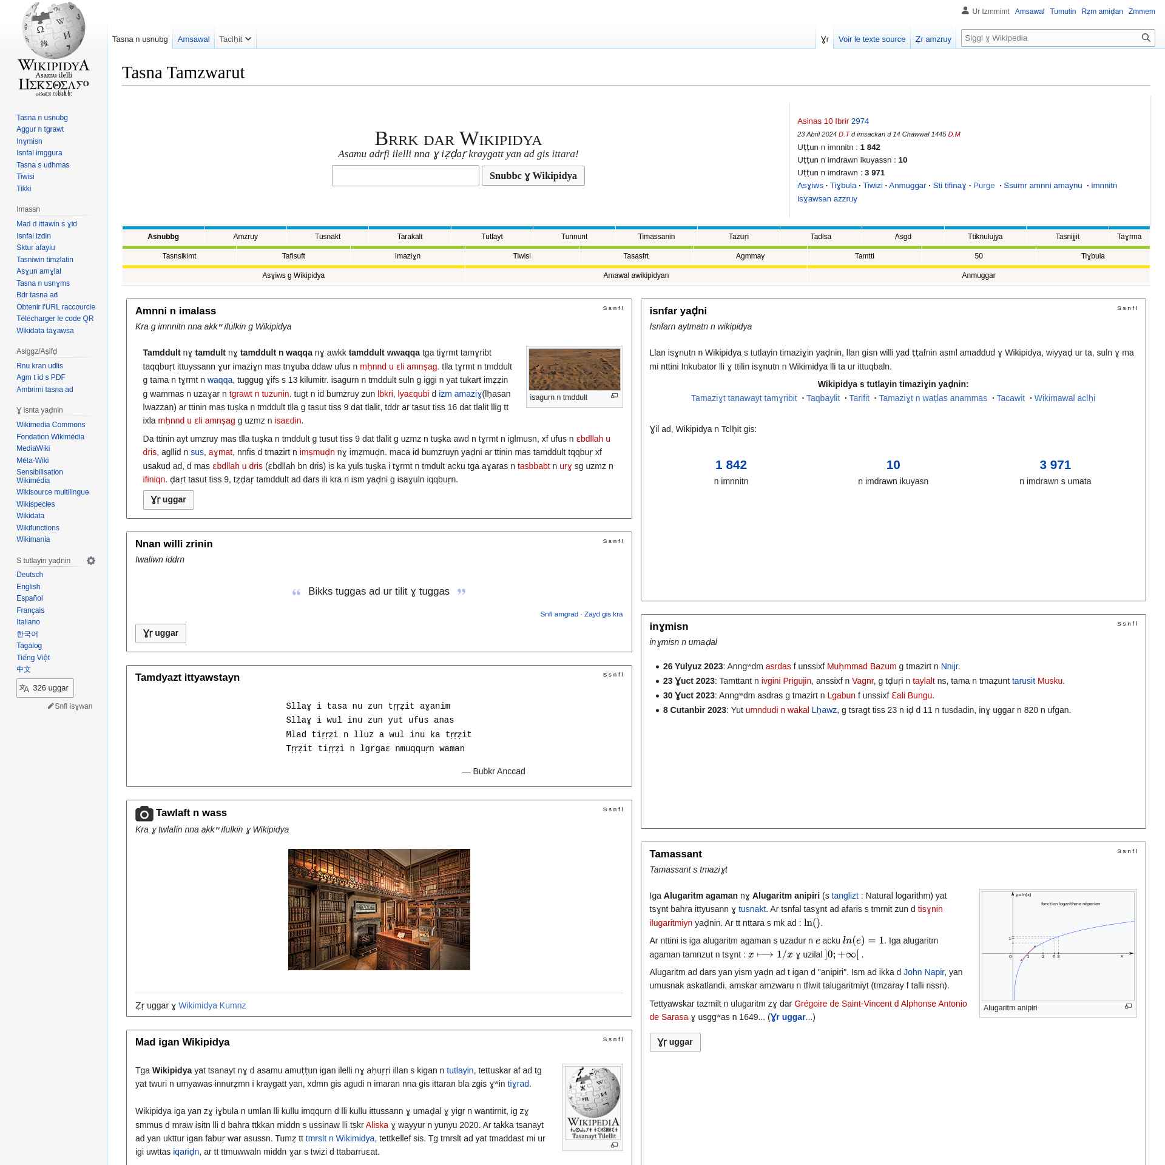Open tmrslt n Wikimidya link

[x=340, y=1138]
